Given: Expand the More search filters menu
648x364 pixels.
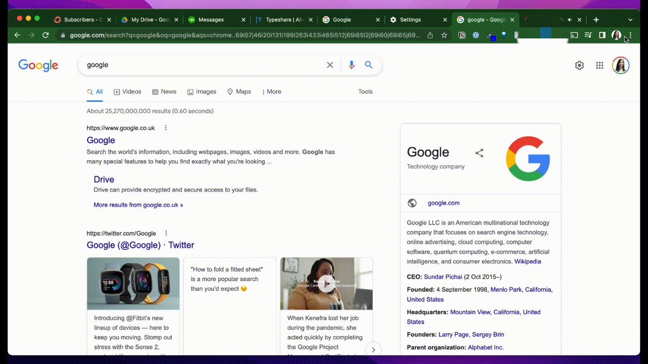Looking at the screenshot, I should click(272, 92).
